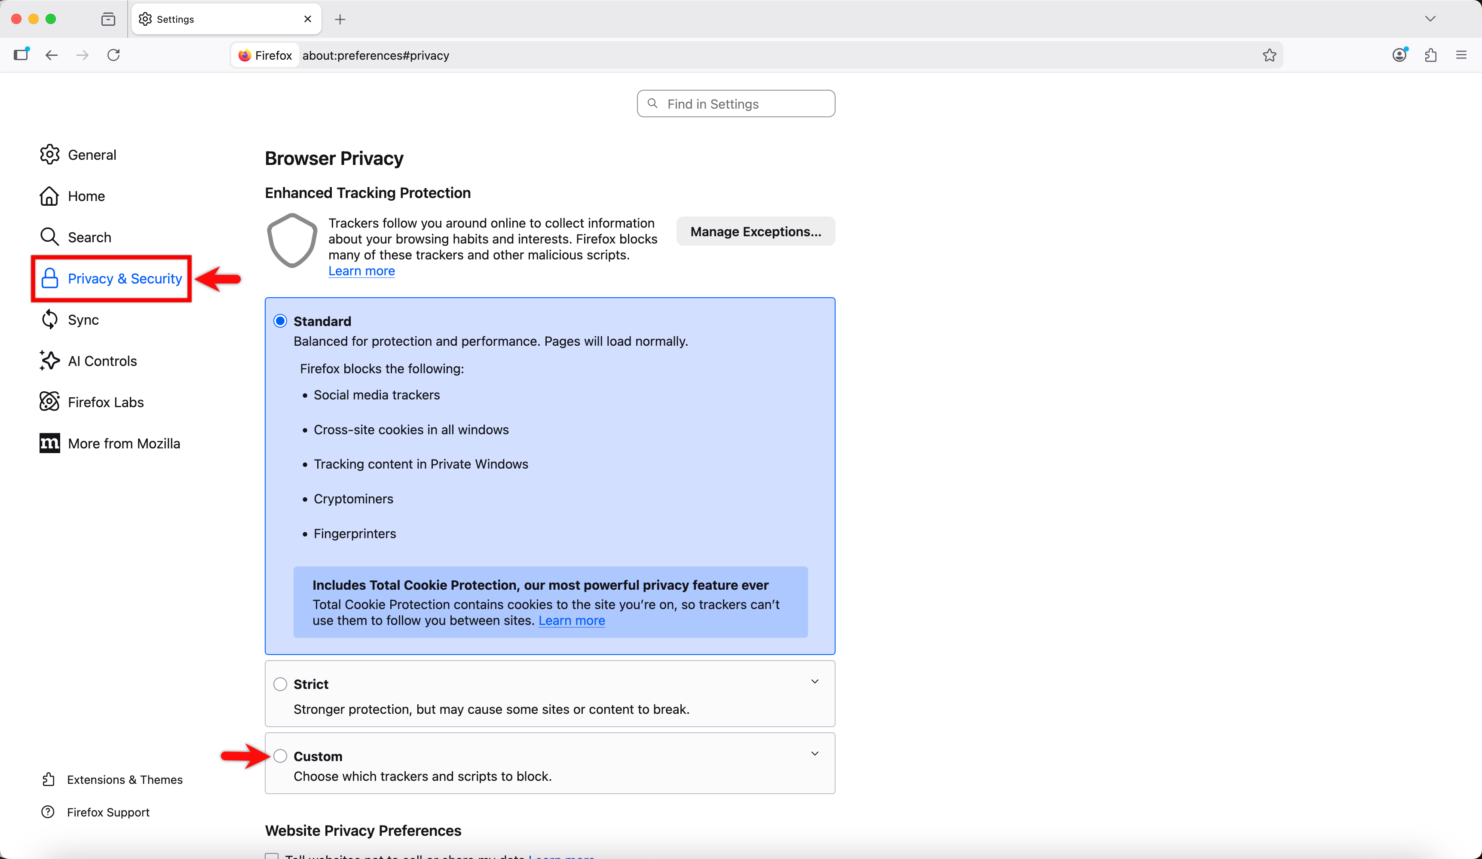Click the Mozilla logo icon

(x=49, y=443)
